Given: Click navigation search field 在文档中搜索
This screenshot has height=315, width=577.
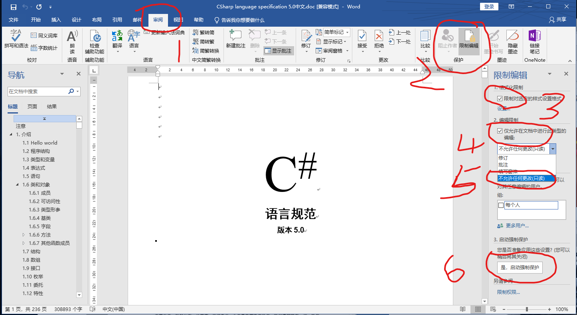Looking at the screenshot, I should point(37,91).
